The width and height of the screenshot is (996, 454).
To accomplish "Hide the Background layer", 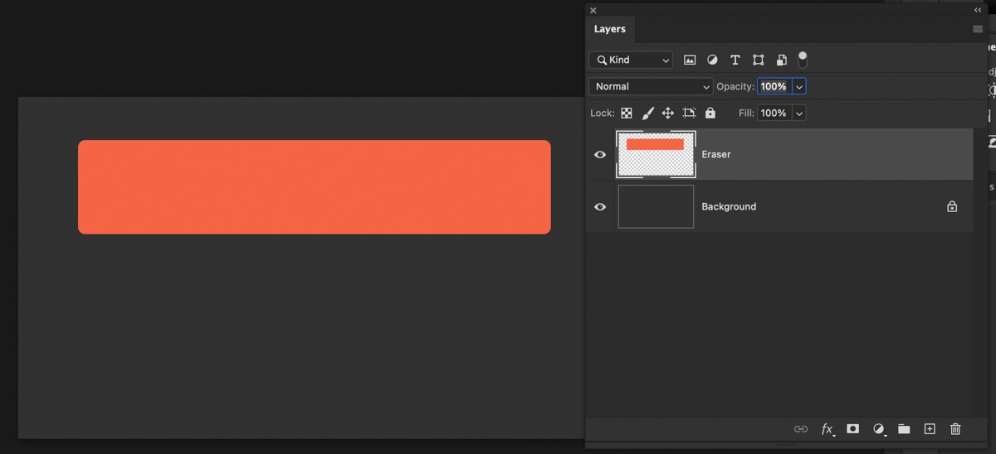I will 600,206.
